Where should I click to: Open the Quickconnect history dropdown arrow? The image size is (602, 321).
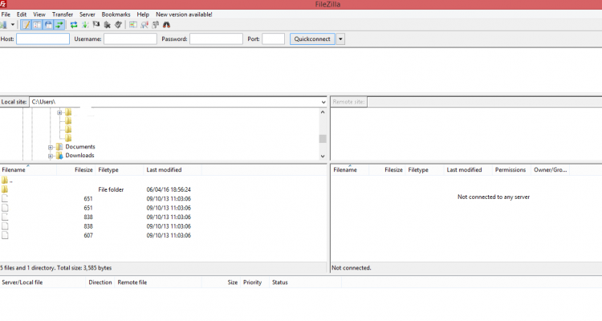click(x=340, y=39)
